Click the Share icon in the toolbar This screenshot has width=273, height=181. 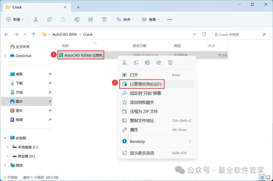(x=91, y=19)
